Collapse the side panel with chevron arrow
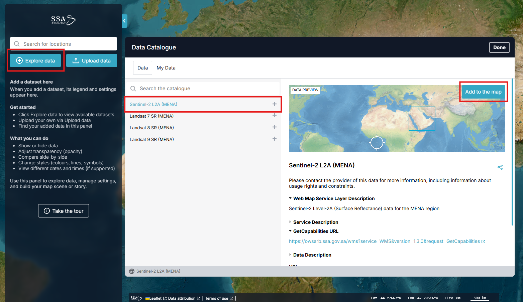This screenshot has height=302, width=523. coord(124,21)
